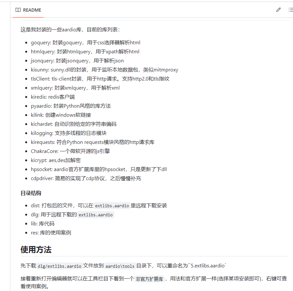Select the 'kisunny' list entry

click(x=104, y=70)
